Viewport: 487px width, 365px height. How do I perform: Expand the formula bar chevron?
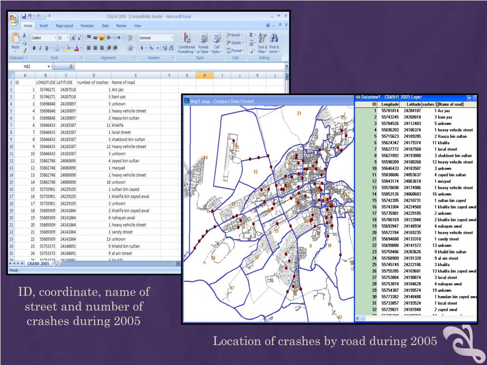(x=286, y=67)
